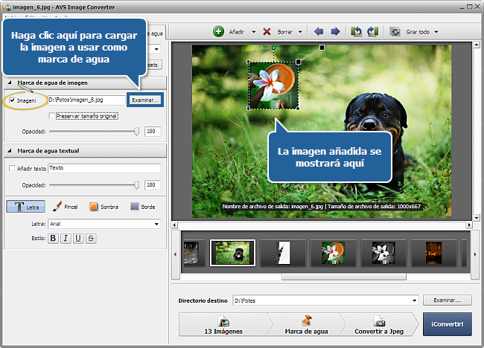Toggle strikethrough style for watermark text
The height and width of the screenshot is (348, 484).
90,238
